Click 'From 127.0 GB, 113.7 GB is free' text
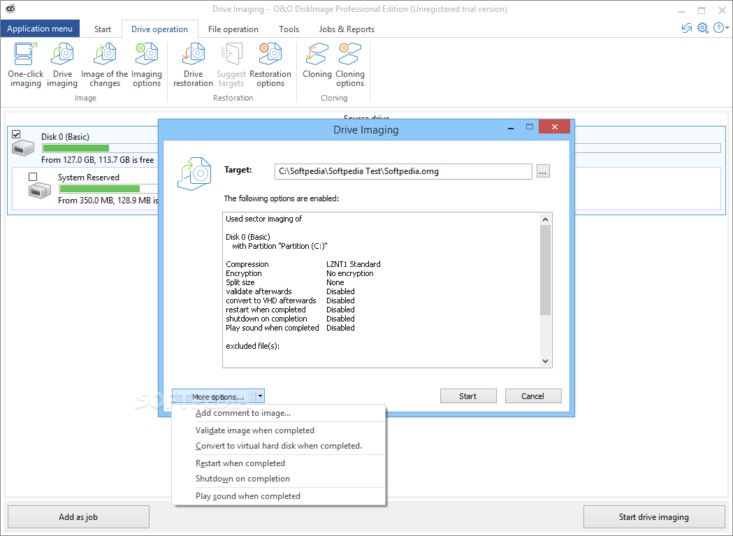The width and height of the screenshot is (733, 536). [97, 159]
